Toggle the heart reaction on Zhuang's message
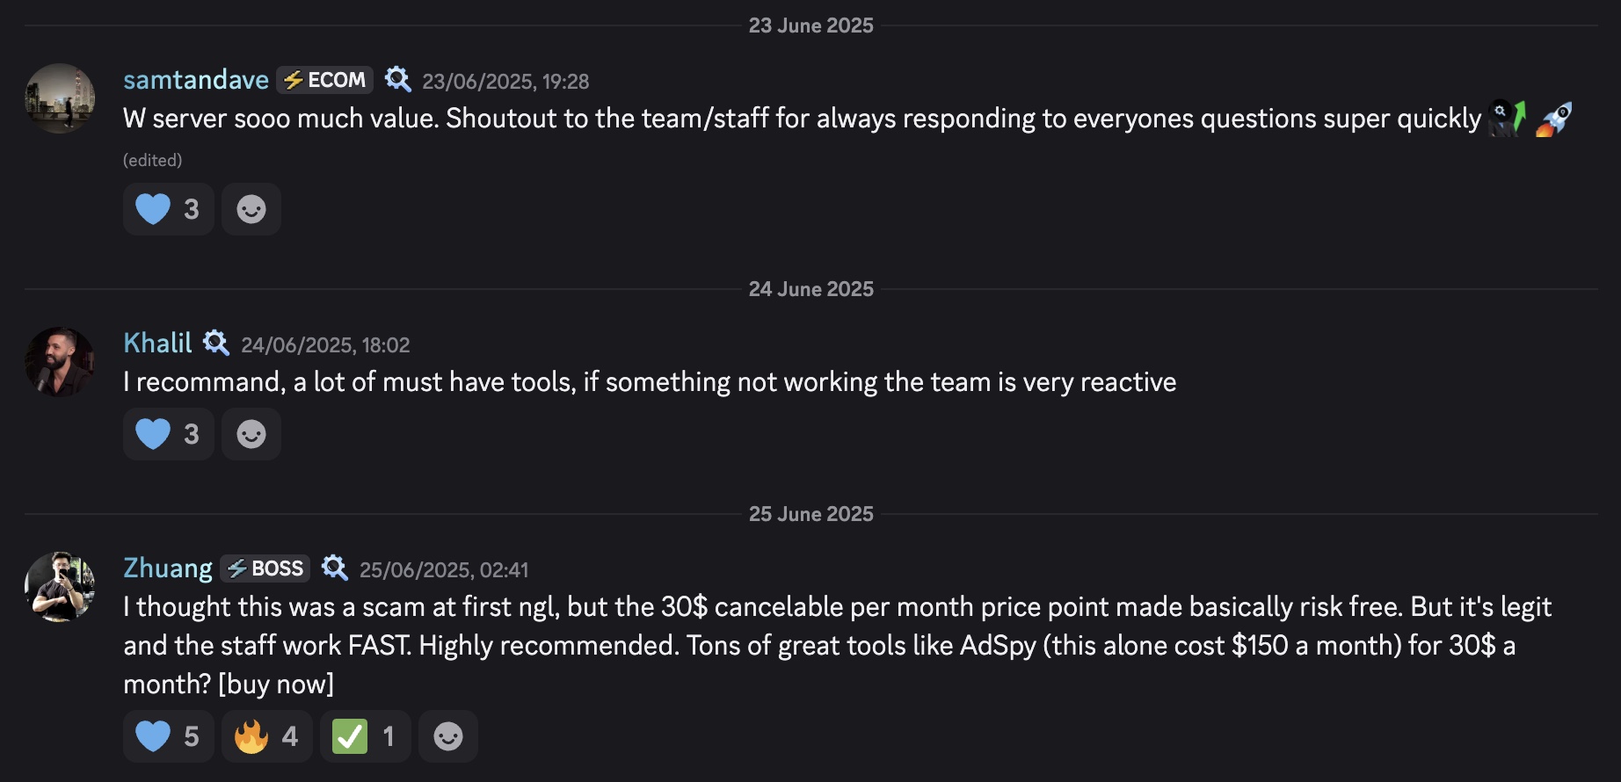 (168, 736)
